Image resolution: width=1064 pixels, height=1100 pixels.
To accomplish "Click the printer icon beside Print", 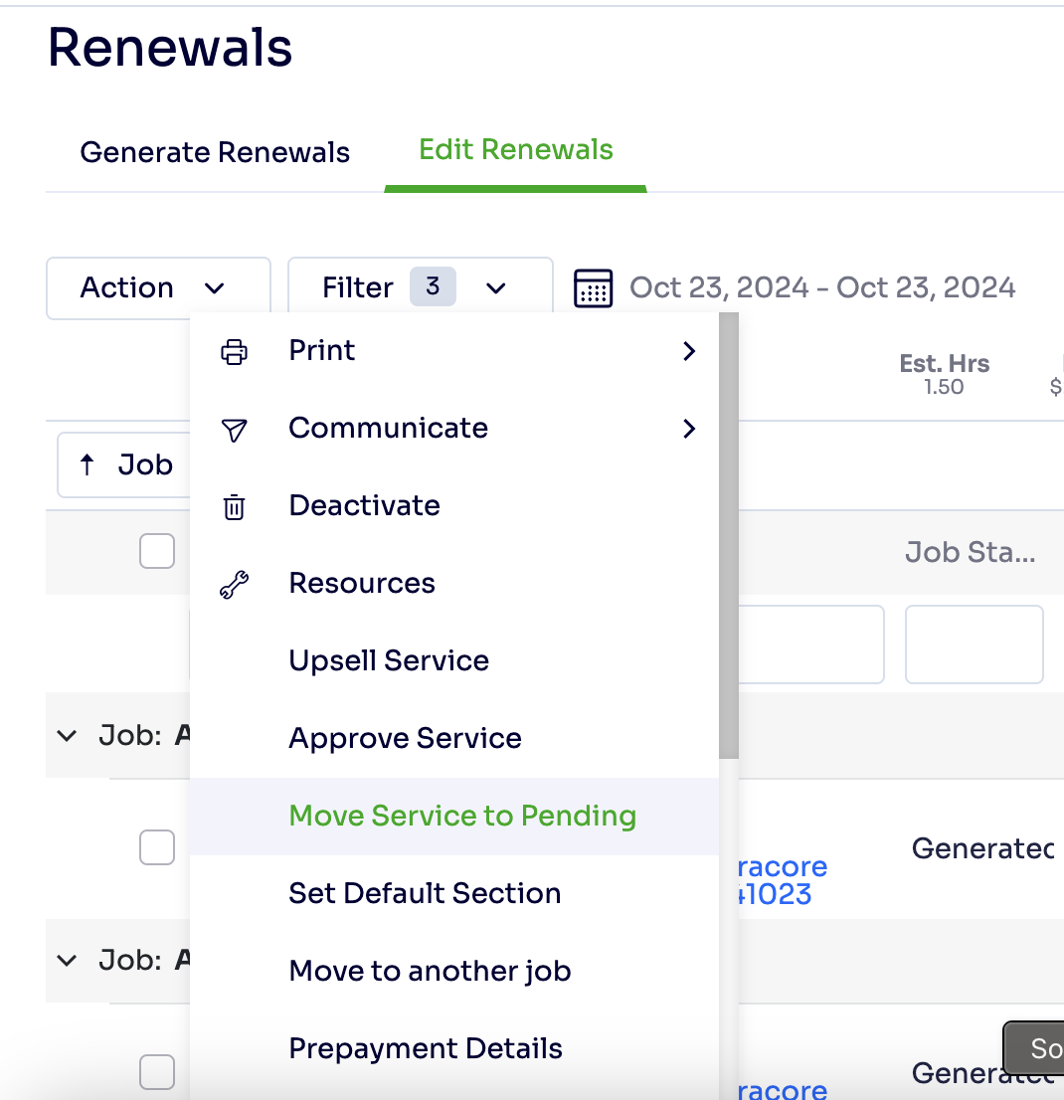I will pyautogui.click(x=234, y=351).
